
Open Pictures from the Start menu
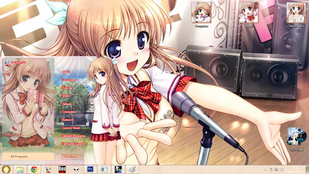point(67,88)
